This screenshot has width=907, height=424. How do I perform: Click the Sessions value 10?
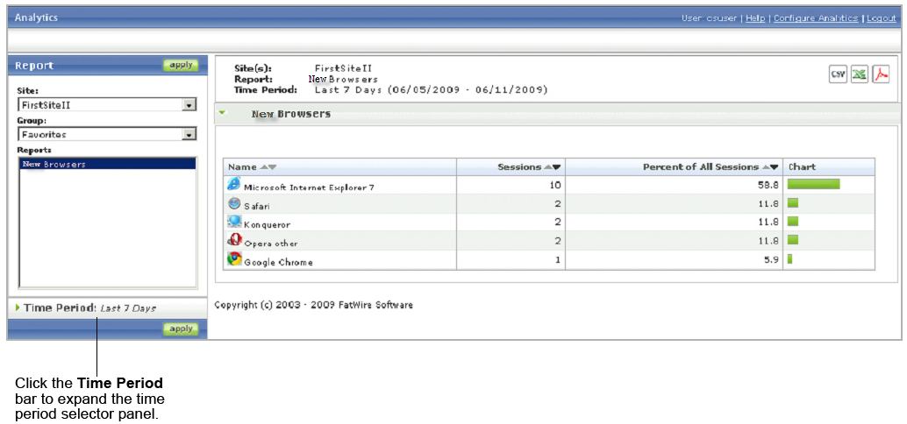tap(555, 186)
